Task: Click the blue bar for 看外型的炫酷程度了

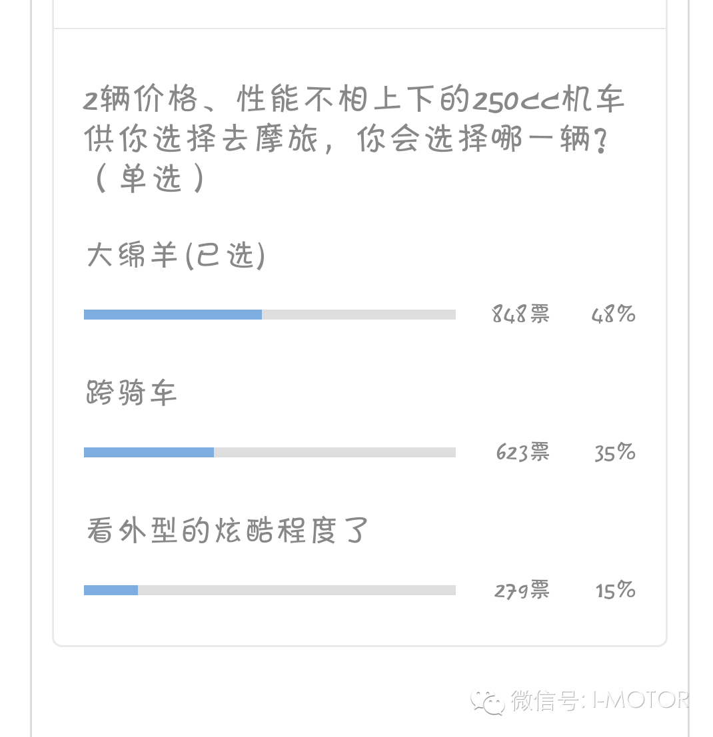Action: click(x=111, y=590)
